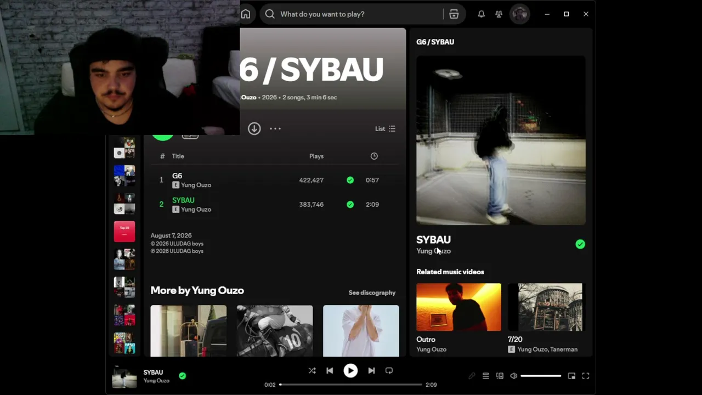Open lyrics microphone icon in player bar
Screen dimensions: 702x395
(472, 376)
